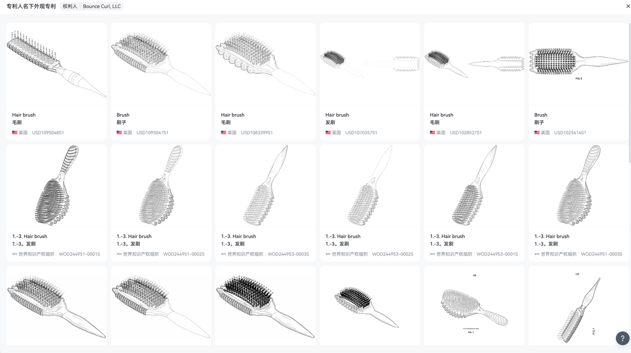The image size is (631, 353).
Task: Open the brush thumbnail for WOD244953-0001S
Action: [x=474, y=185]
